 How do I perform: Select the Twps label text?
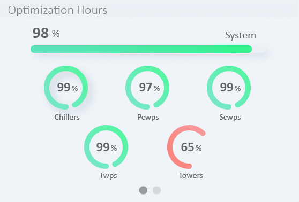click(x=108, y=175)
